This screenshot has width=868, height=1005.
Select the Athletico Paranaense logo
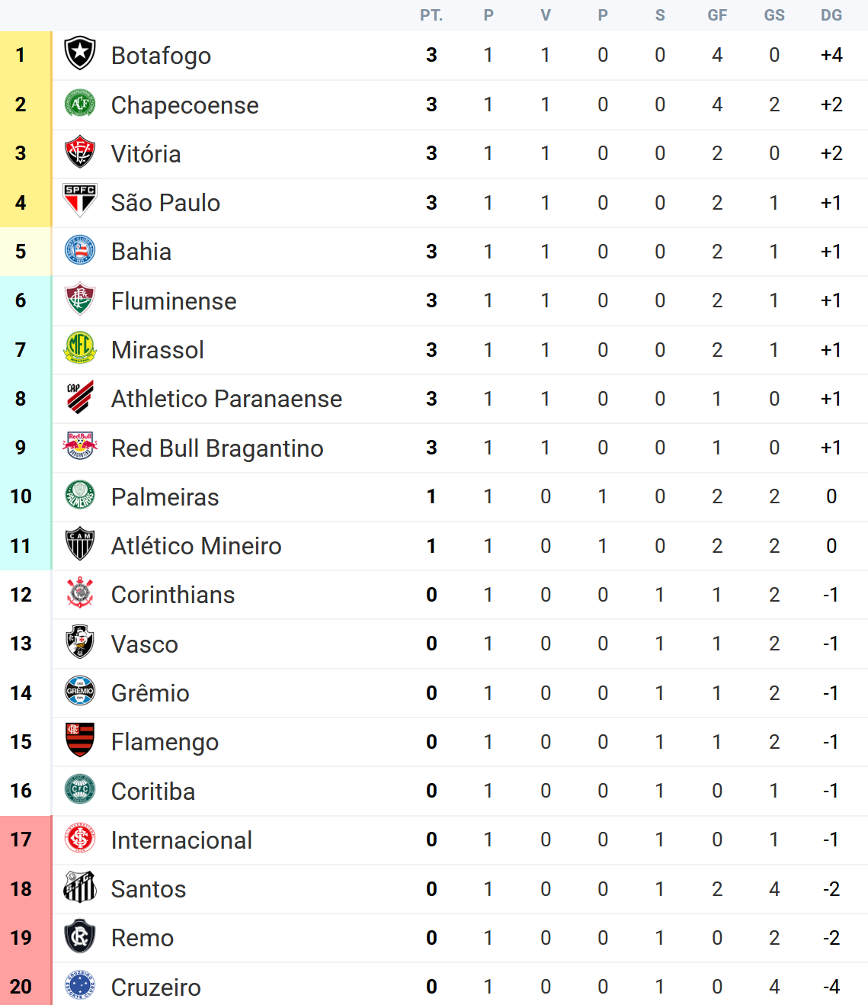tap(80, 398)
